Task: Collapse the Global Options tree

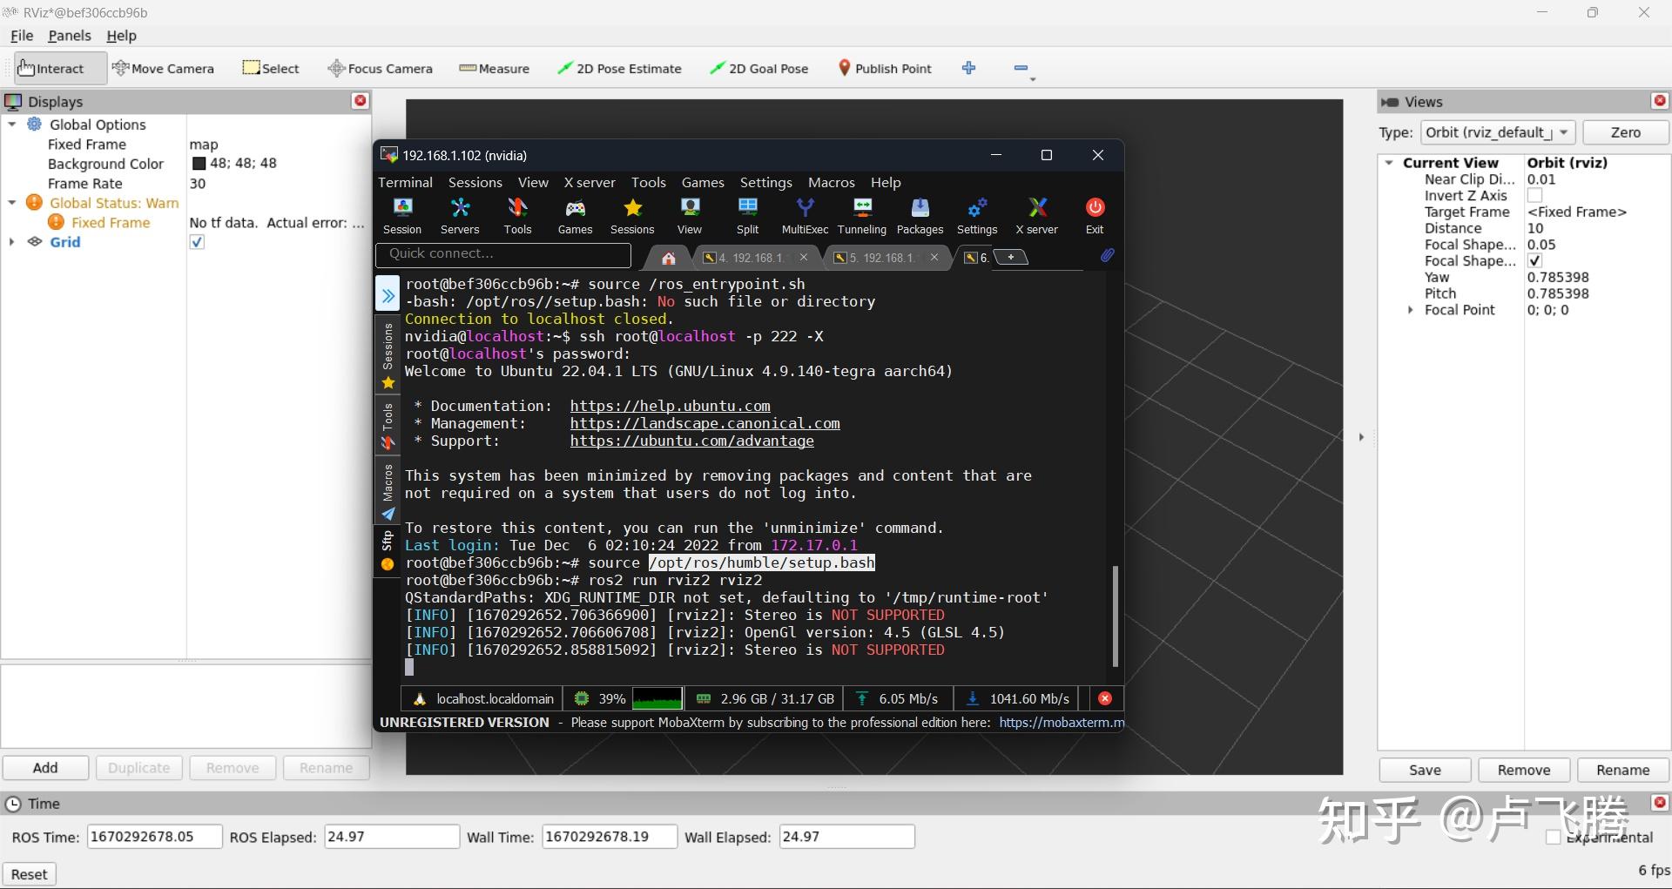Action: (x=12, y=125)
